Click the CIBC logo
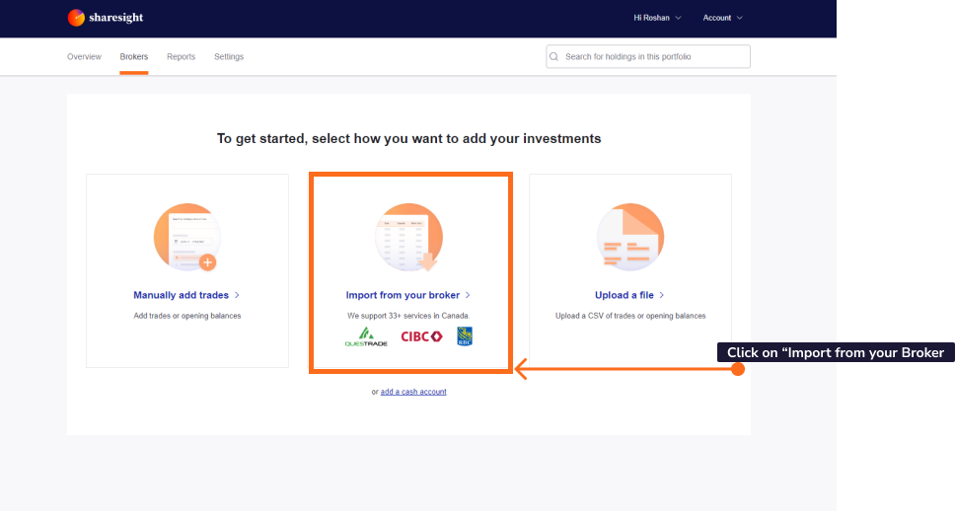The height and width of the screenshot is (517, 955). (x=421, y=336)
